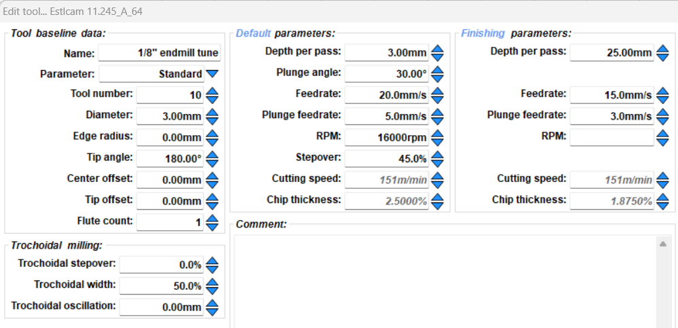Increase Default Depth per pass value

[x=437, y=49]
